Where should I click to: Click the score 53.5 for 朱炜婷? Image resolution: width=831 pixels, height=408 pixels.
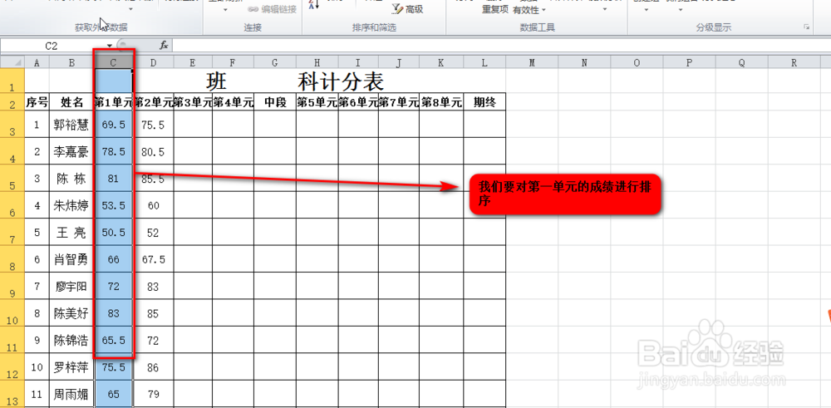coord(113,205)
